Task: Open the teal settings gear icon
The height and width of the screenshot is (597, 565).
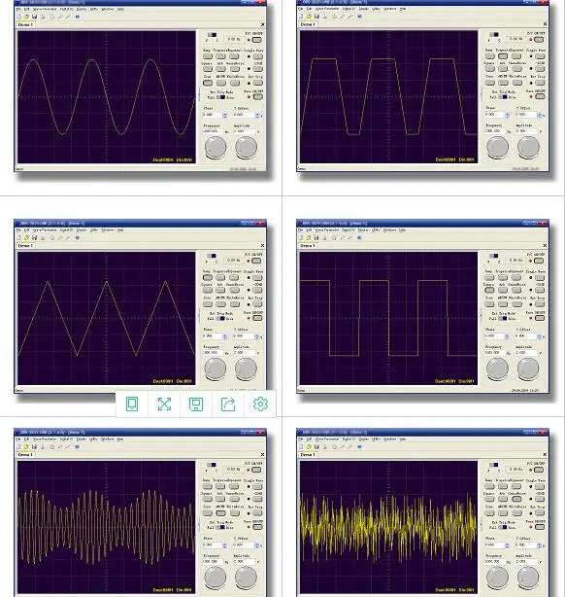Action: click(x=260, y=404)
